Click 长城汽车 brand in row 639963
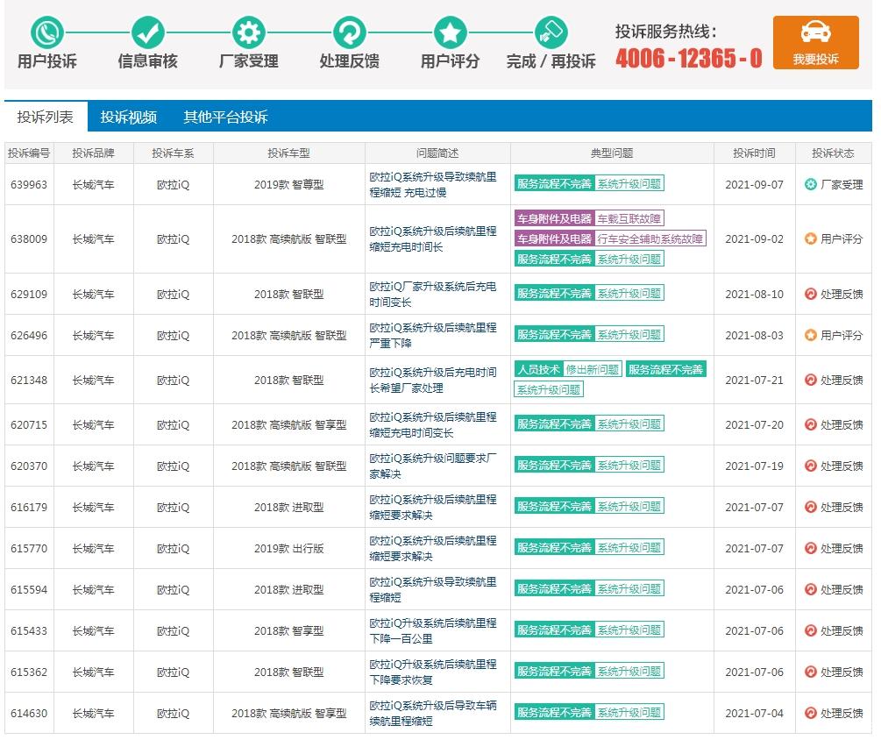This screenshot has width=881, height=740. click(x=93, y=184)
